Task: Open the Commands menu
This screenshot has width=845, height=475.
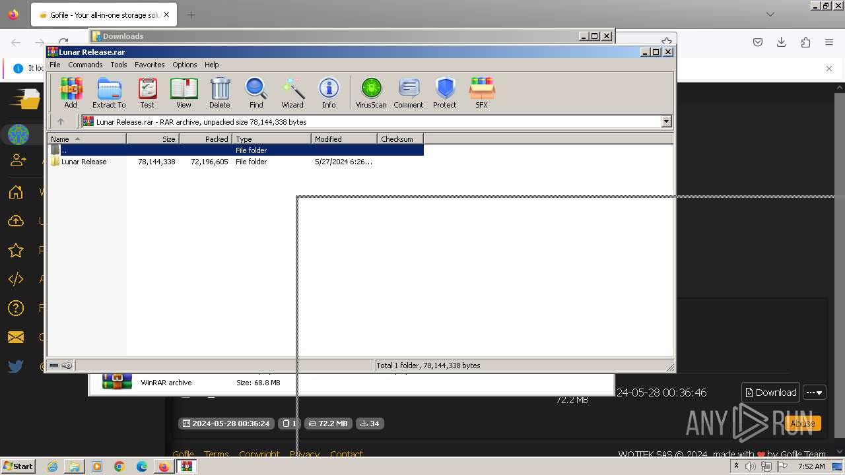Action: coord(85,65)
